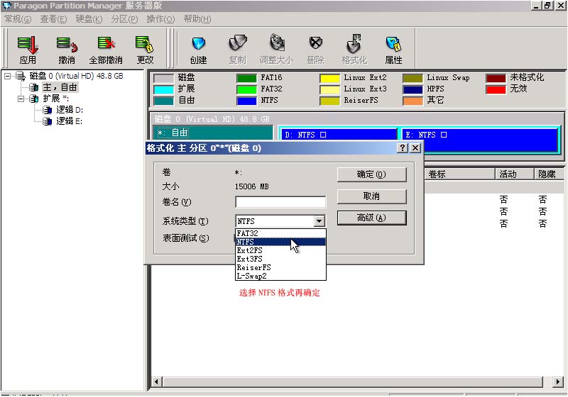The height and width of the screenshot is (397, 568).
Task: Click the dialog help question mark button
Action: (403, 148)
